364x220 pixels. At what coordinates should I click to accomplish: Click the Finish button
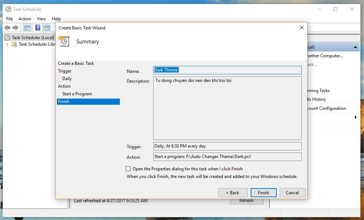263,193
